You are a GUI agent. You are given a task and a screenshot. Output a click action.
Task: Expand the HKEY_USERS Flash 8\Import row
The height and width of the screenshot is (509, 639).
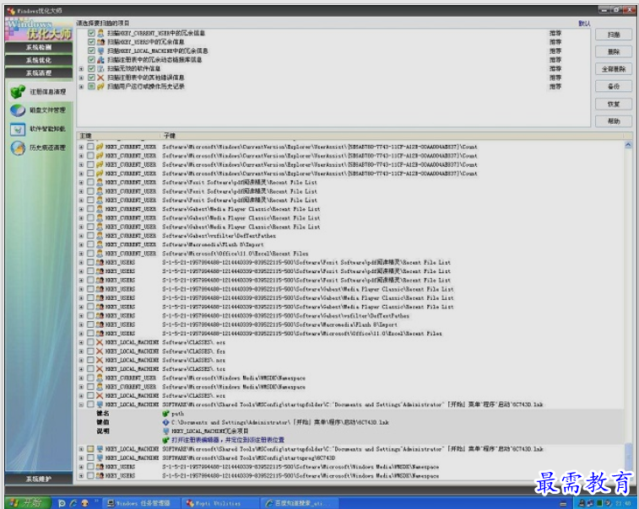(x=81, y=324)
